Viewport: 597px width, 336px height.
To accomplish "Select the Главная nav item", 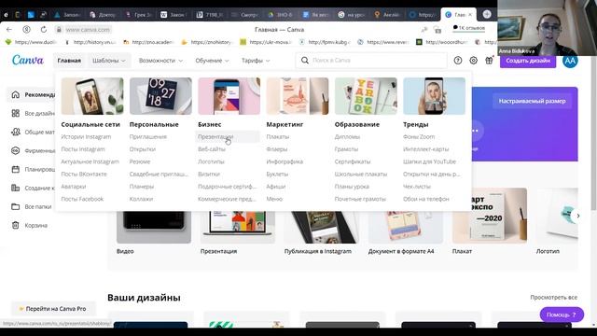I will [69, 60].
